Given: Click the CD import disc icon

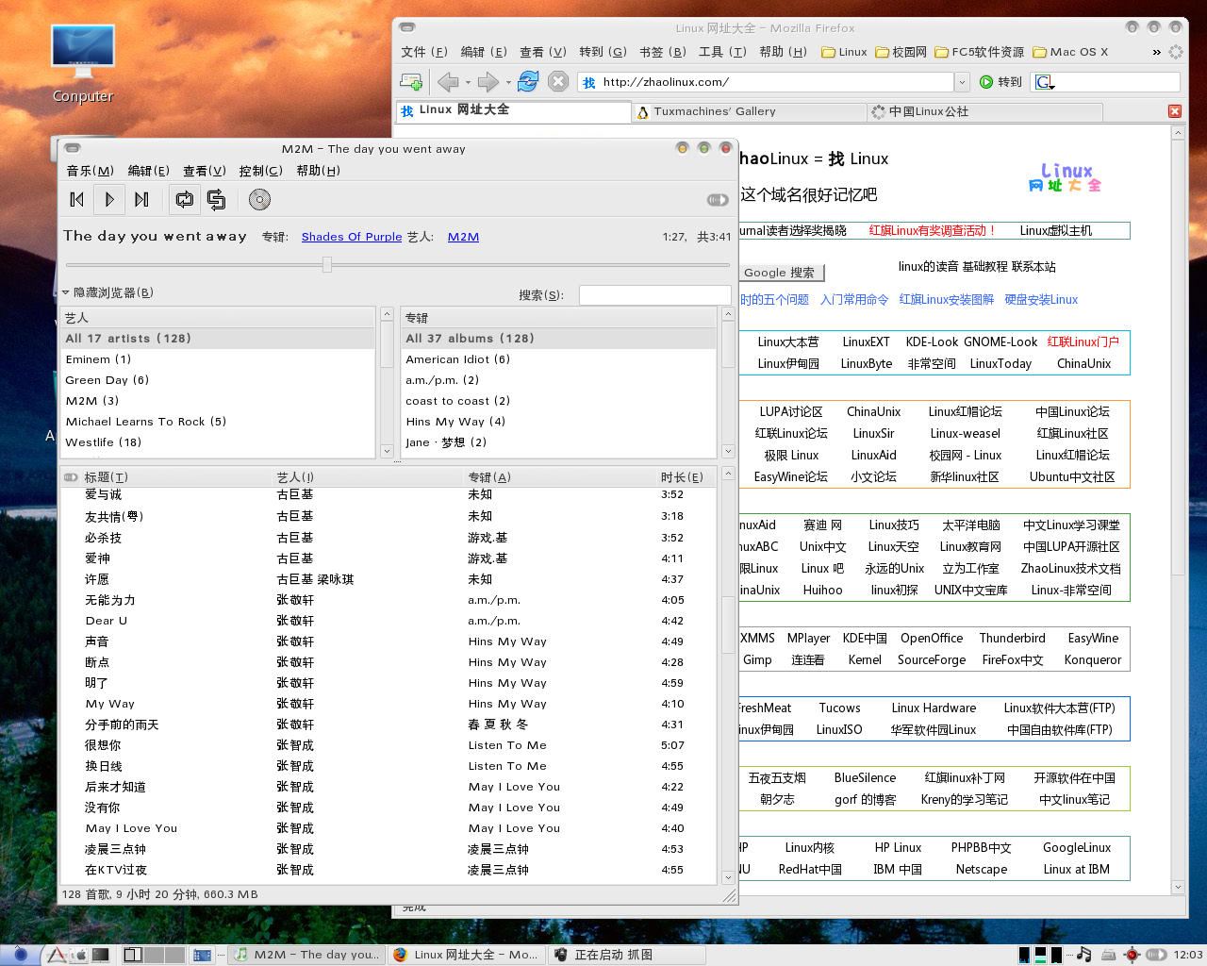Looking at the screenshot, I should click(x=259, y=199).
